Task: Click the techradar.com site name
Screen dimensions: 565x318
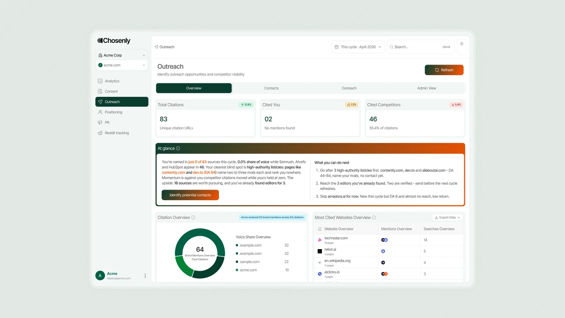Action: pos(336,238)
